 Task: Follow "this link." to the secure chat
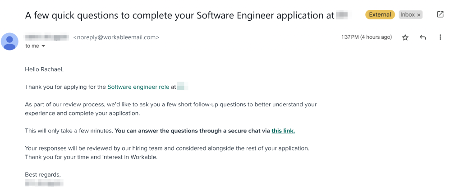(283, 131)
